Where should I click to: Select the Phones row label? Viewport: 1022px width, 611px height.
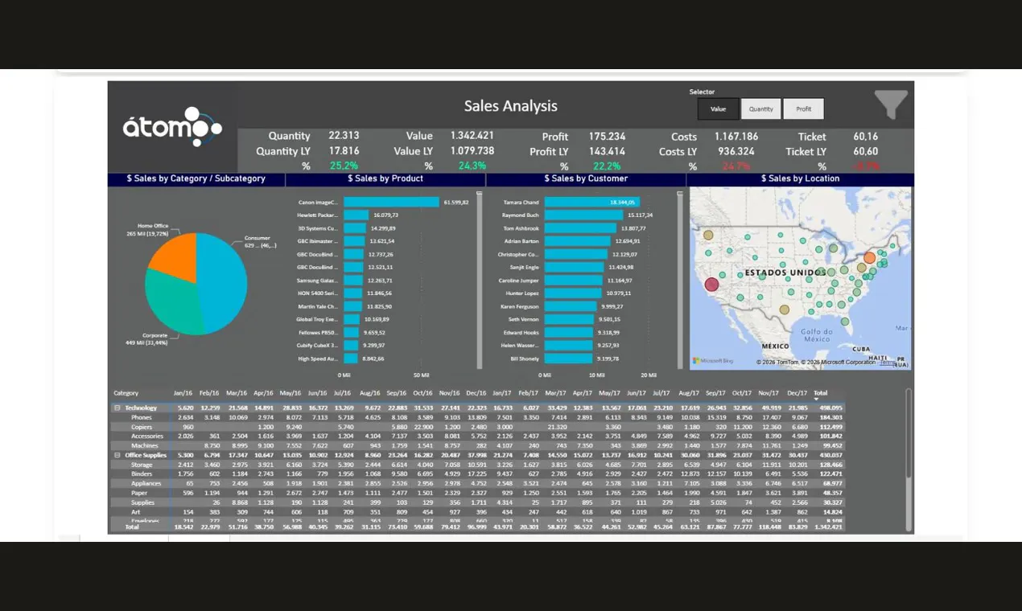coord(142,417)
